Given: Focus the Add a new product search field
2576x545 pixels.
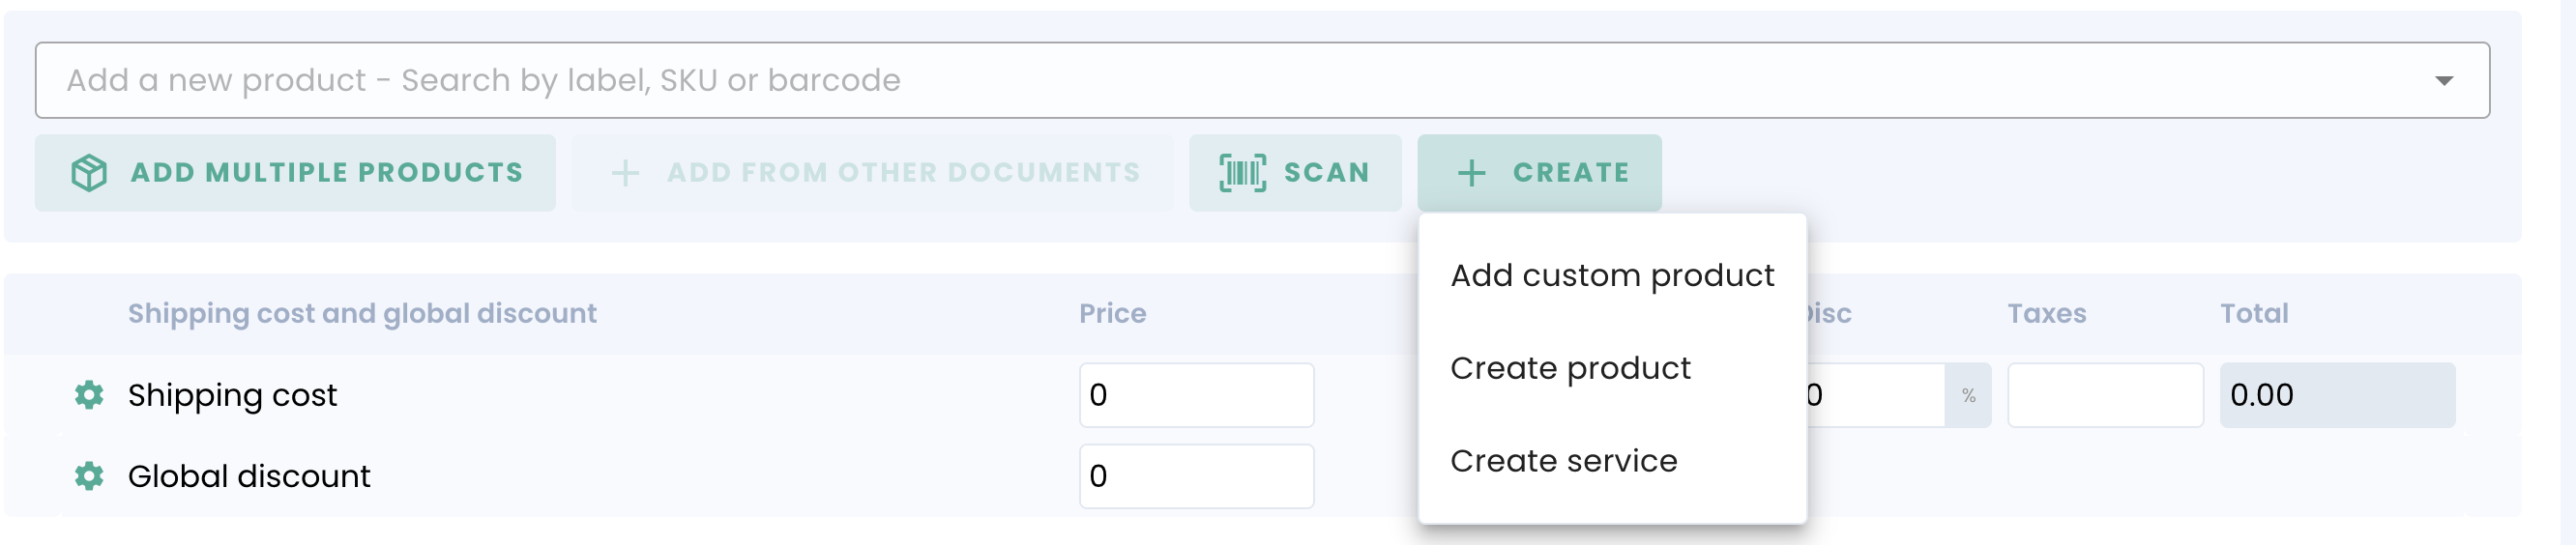Looking at the screenshot, I should 1200,80.
